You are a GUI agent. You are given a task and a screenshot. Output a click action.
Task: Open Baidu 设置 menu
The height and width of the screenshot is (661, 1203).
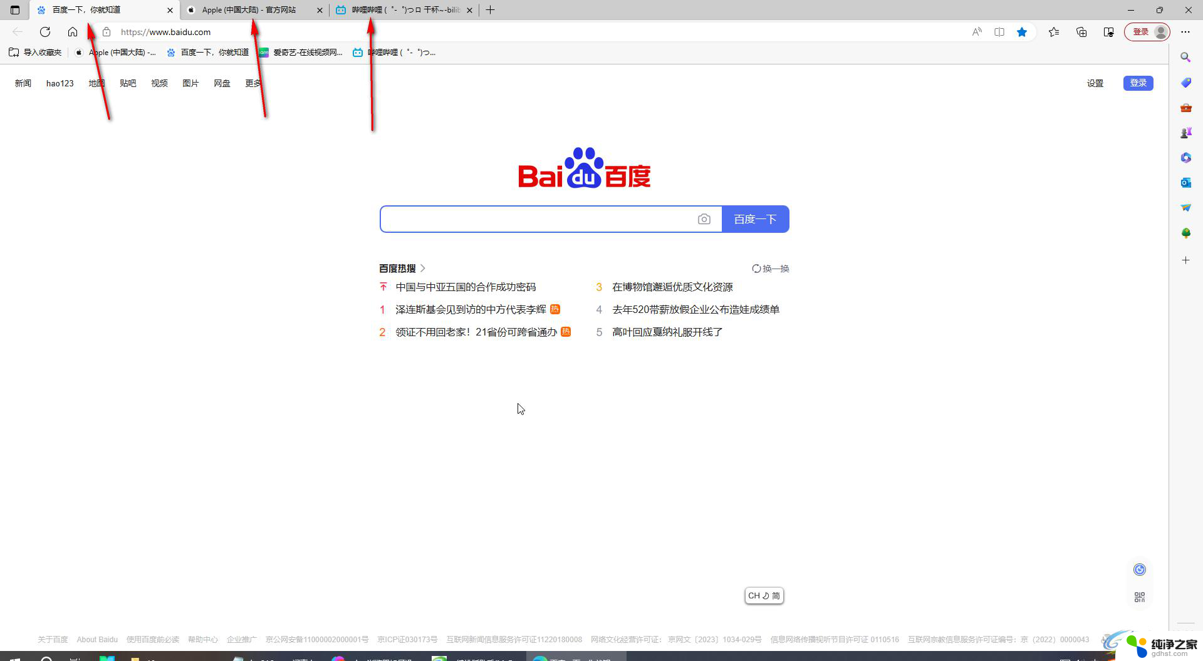1095,83
